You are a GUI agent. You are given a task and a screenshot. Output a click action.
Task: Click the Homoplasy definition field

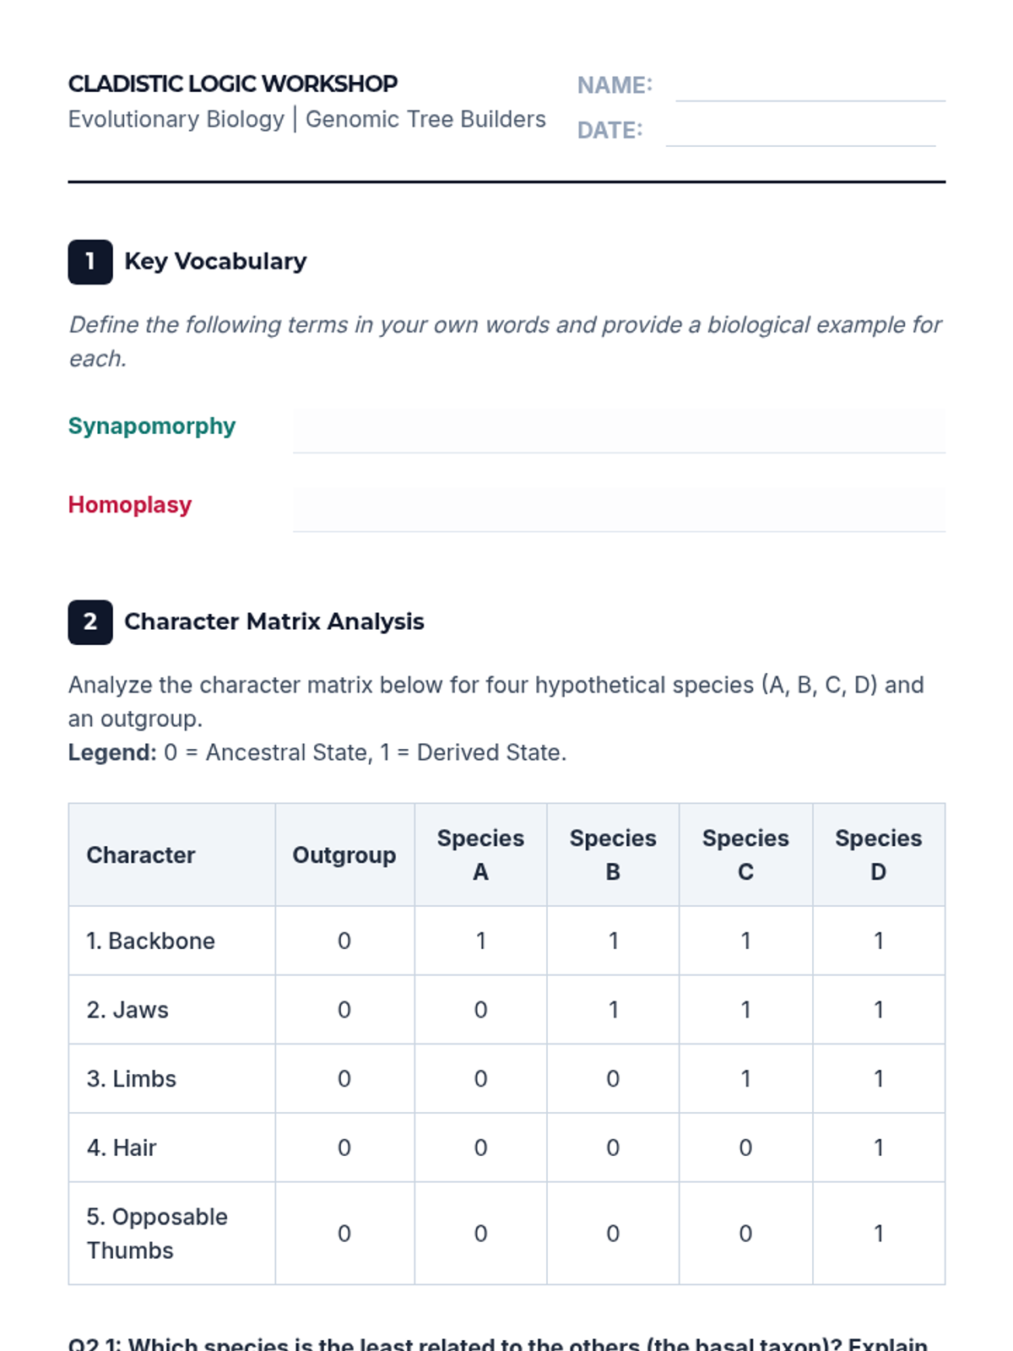[x=619, y=509]
